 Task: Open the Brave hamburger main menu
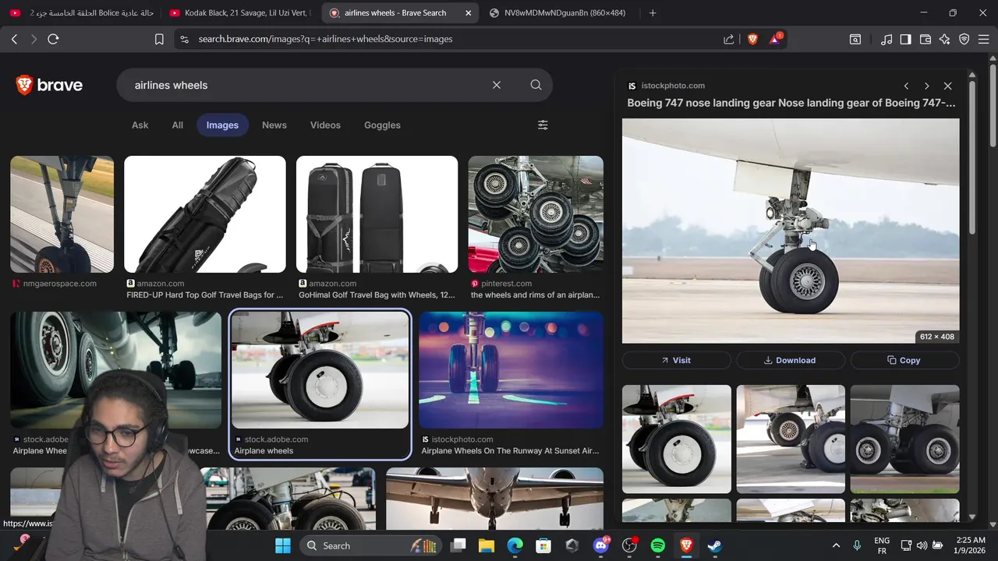point(984,39)
